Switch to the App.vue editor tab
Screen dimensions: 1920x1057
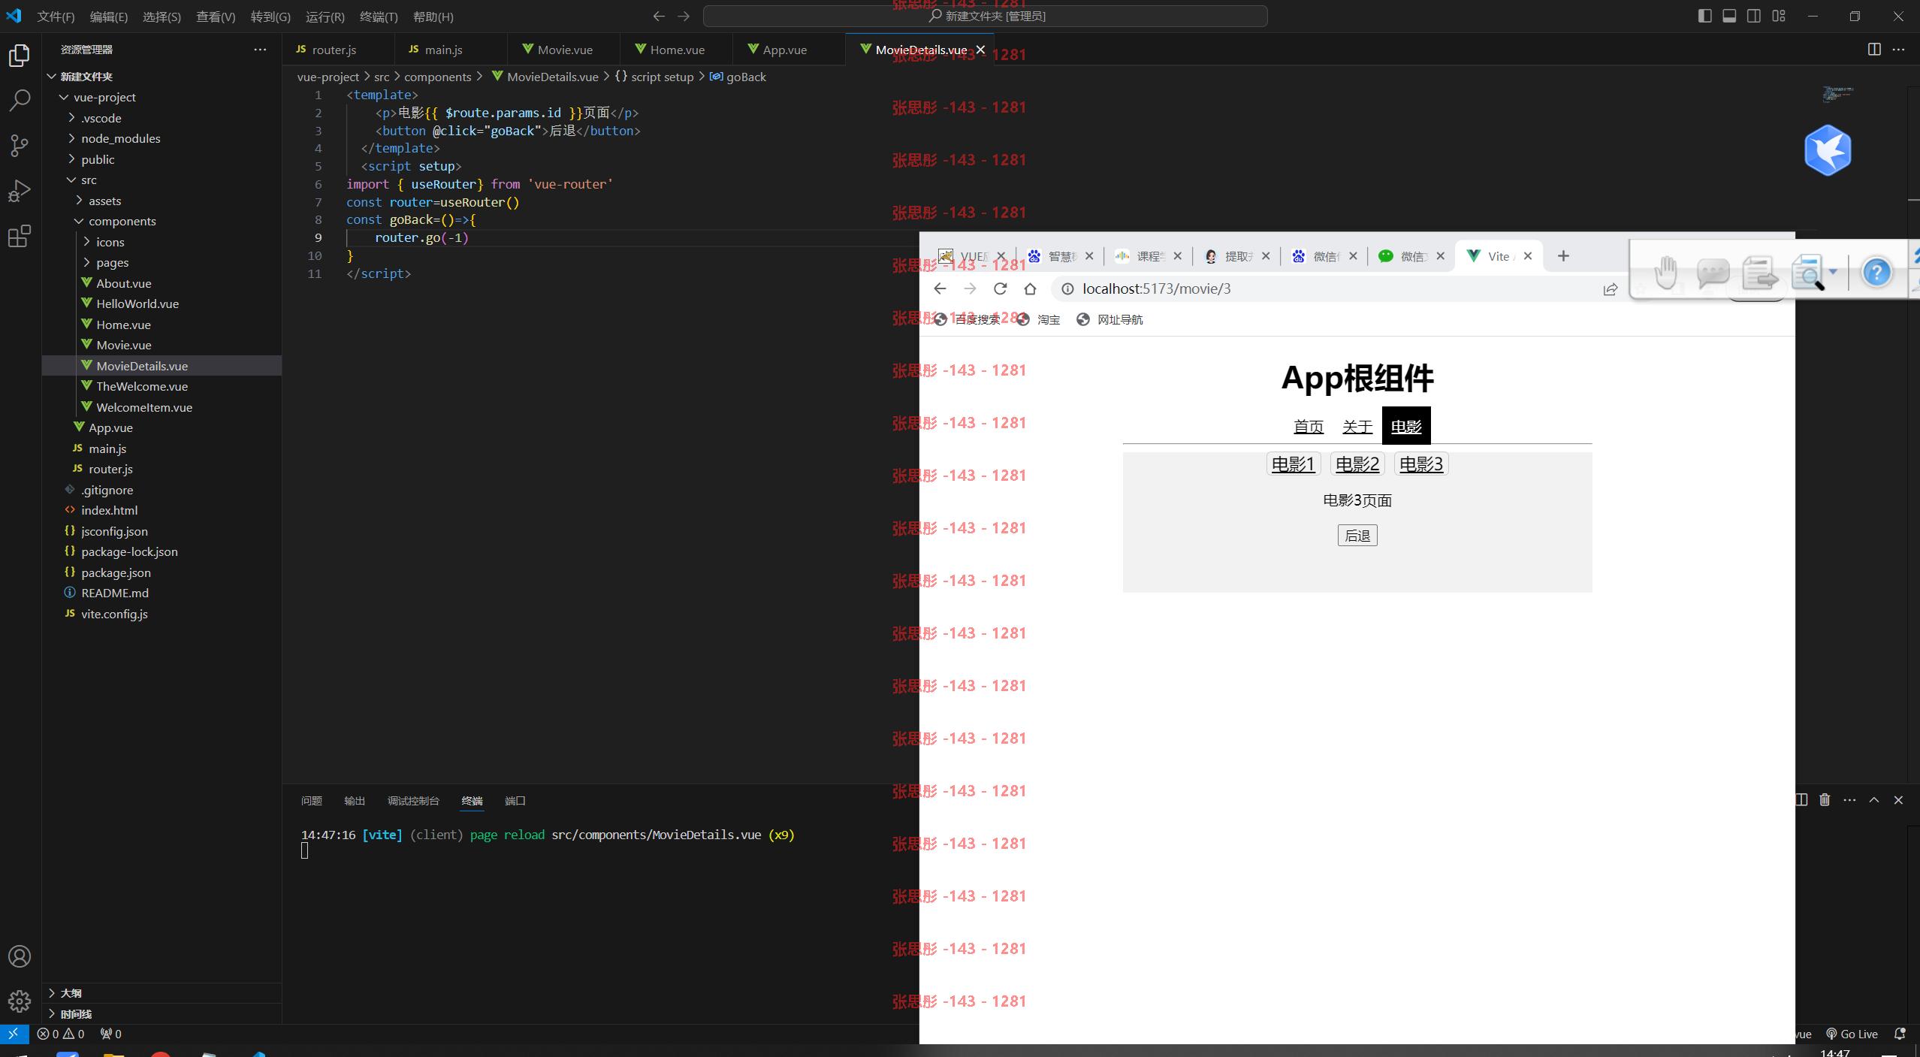(x=786, y=50)
